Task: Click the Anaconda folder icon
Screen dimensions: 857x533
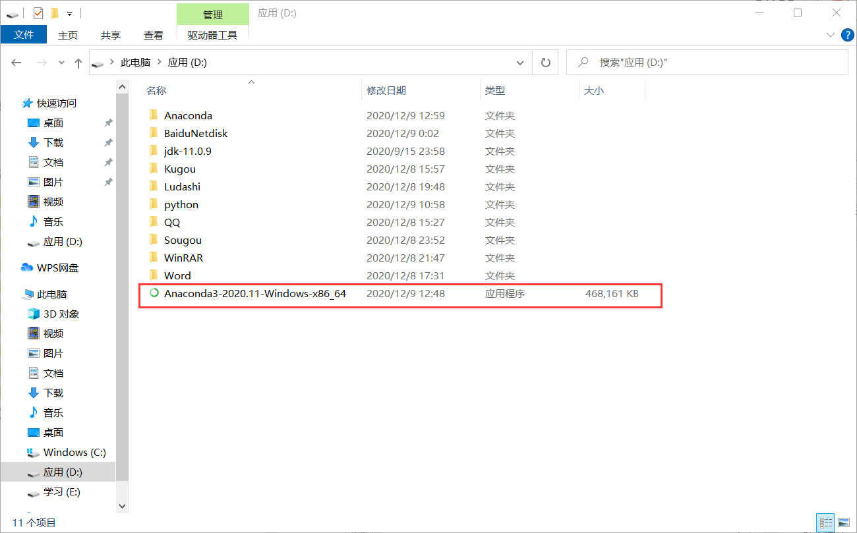Action: [x=154, y=115]
